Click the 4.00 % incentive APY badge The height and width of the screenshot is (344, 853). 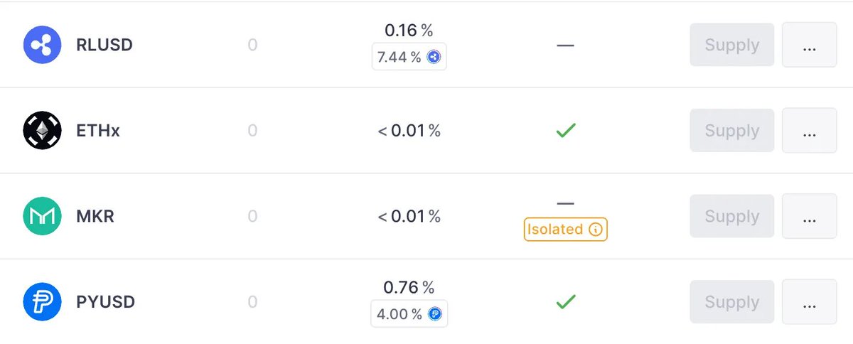[x=409, y=313]
